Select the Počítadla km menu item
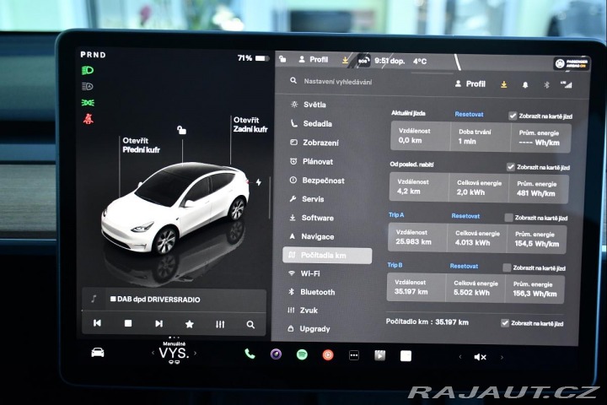607x405 pixels. click(327, 256)
